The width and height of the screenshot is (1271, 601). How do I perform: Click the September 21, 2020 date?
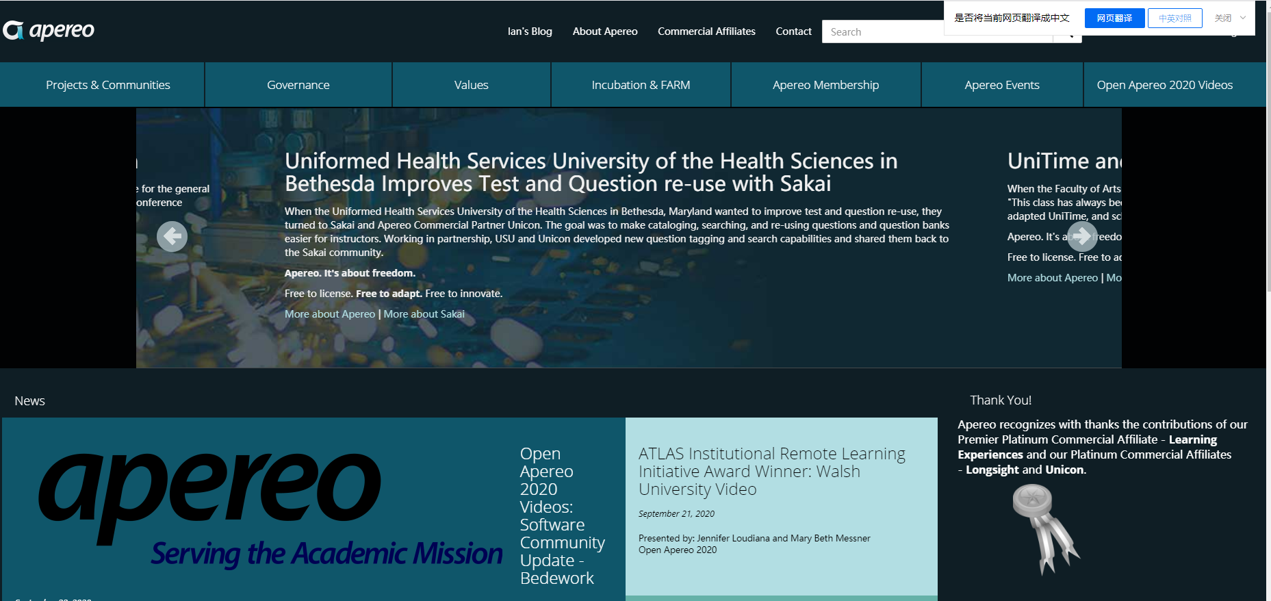click(676, 514)
